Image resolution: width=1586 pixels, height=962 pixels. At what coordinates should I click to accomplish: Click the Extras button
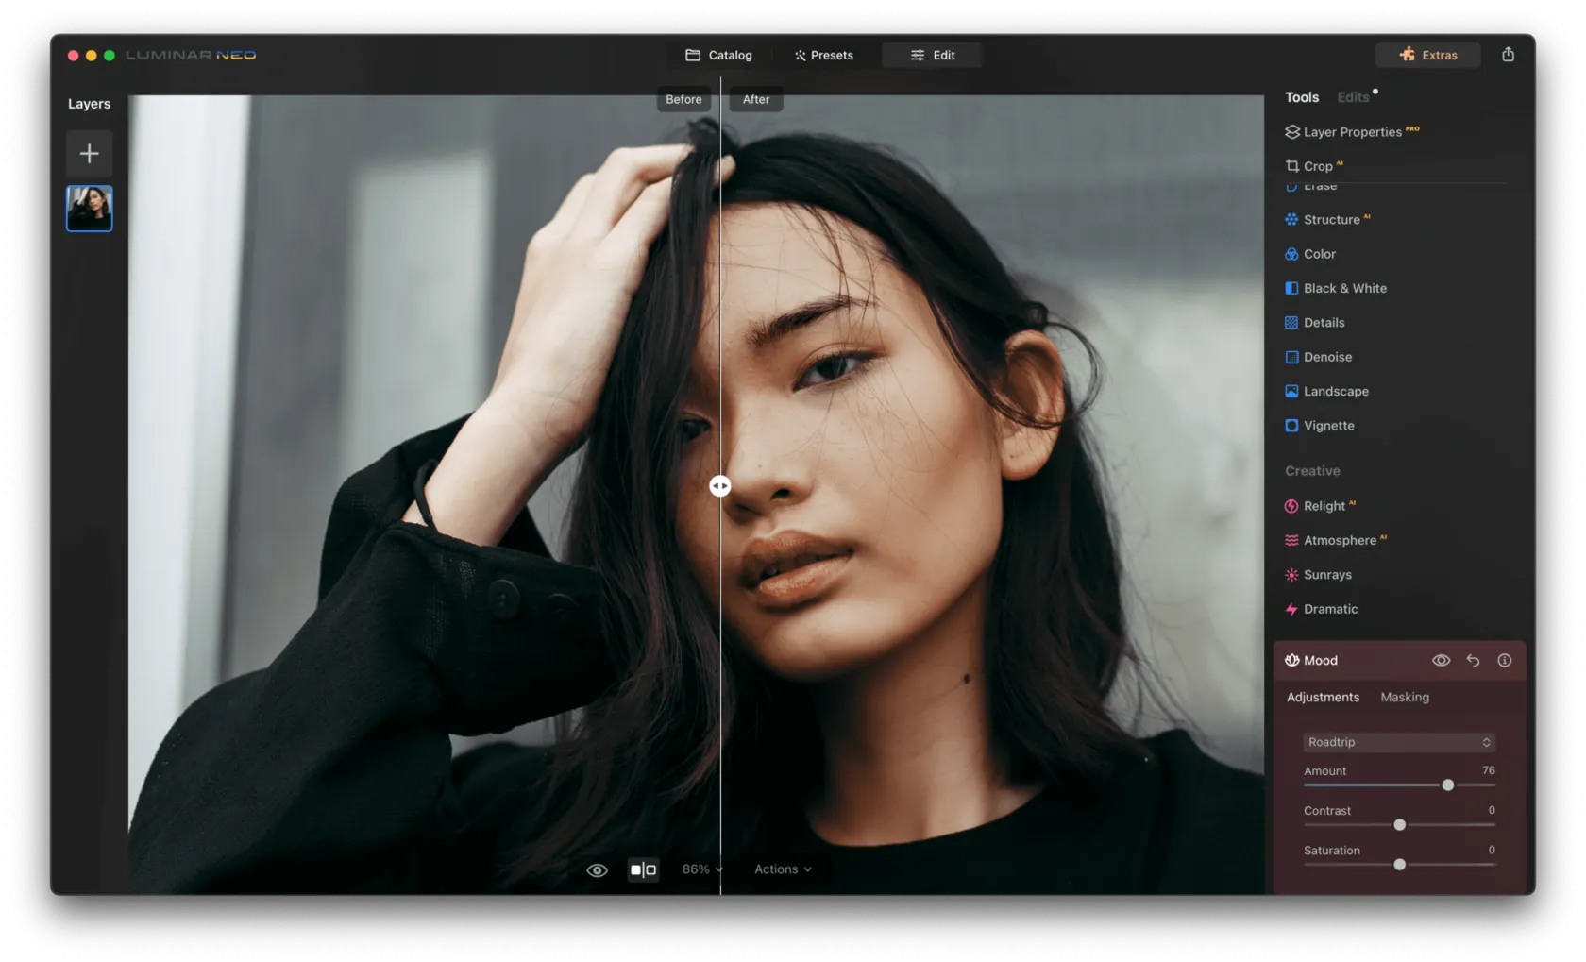click(1427, 55)
